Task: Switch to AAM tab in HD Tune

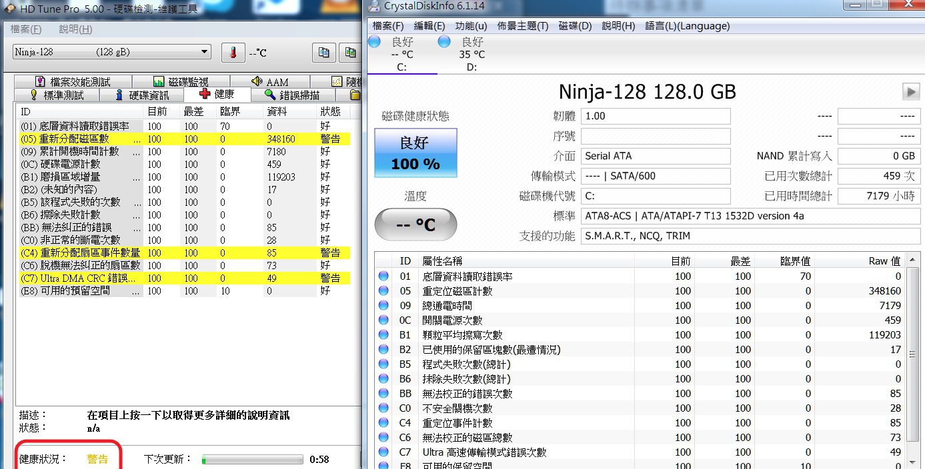Action: click(x=270, y=81)
